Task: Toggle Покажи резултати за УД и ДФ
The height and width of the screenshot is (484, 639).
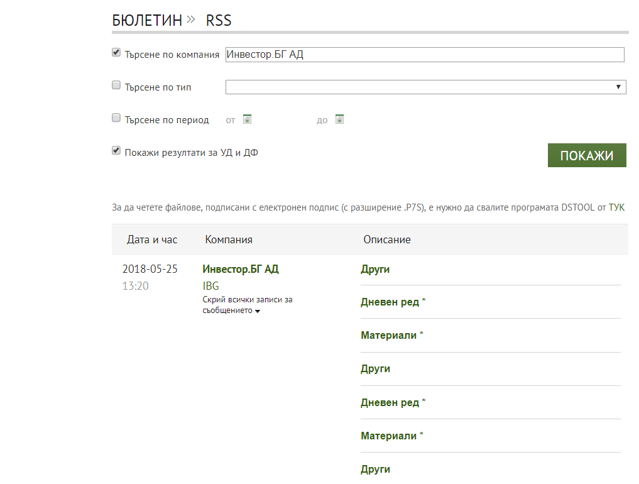Action: tap(116, 150)
